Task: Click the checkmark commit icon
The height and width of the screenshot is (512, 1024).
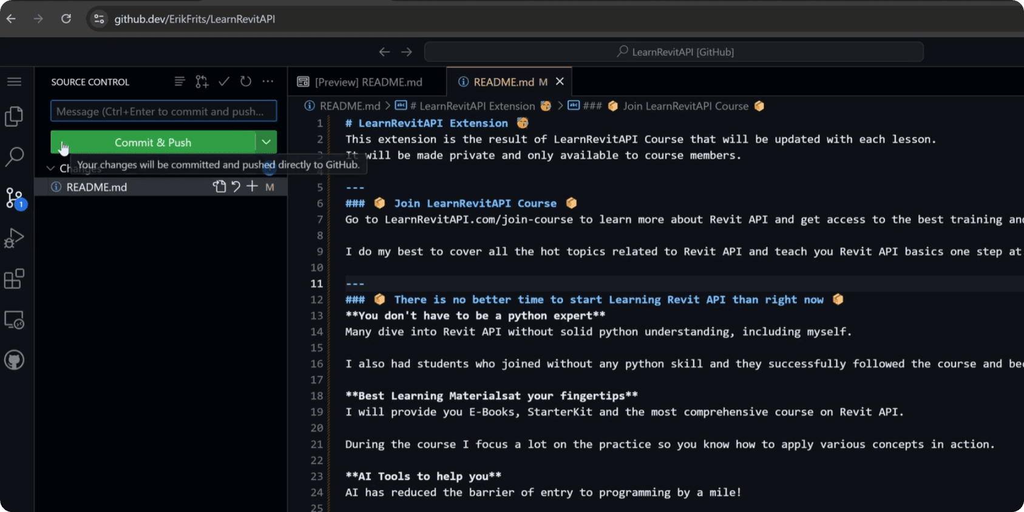Action: (x=224, y=81)
